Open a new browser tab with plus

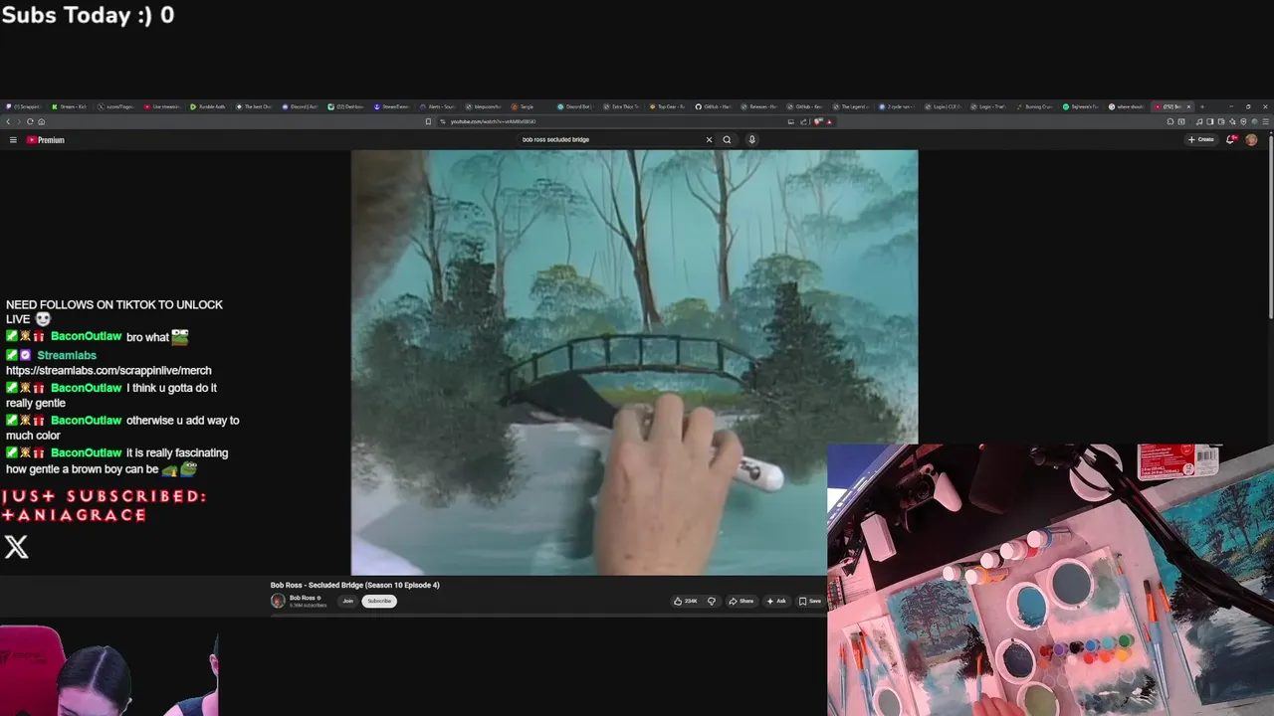(x=1201, y=106)
